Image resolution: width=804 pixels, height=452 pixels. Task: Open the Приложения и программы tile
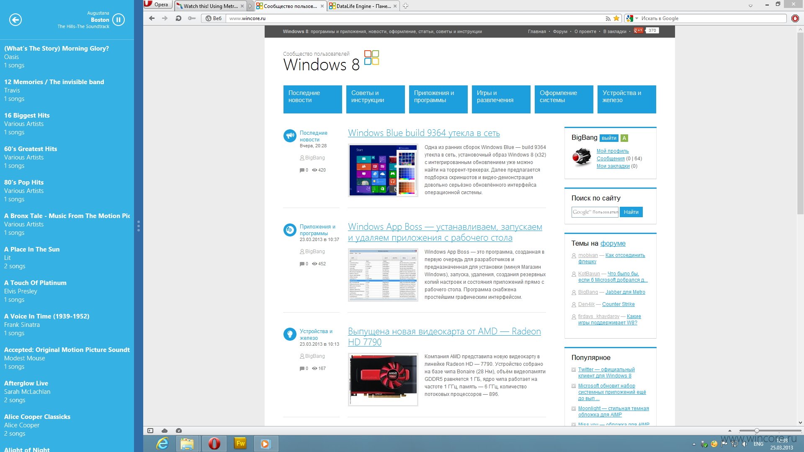[x=438, y=99]
